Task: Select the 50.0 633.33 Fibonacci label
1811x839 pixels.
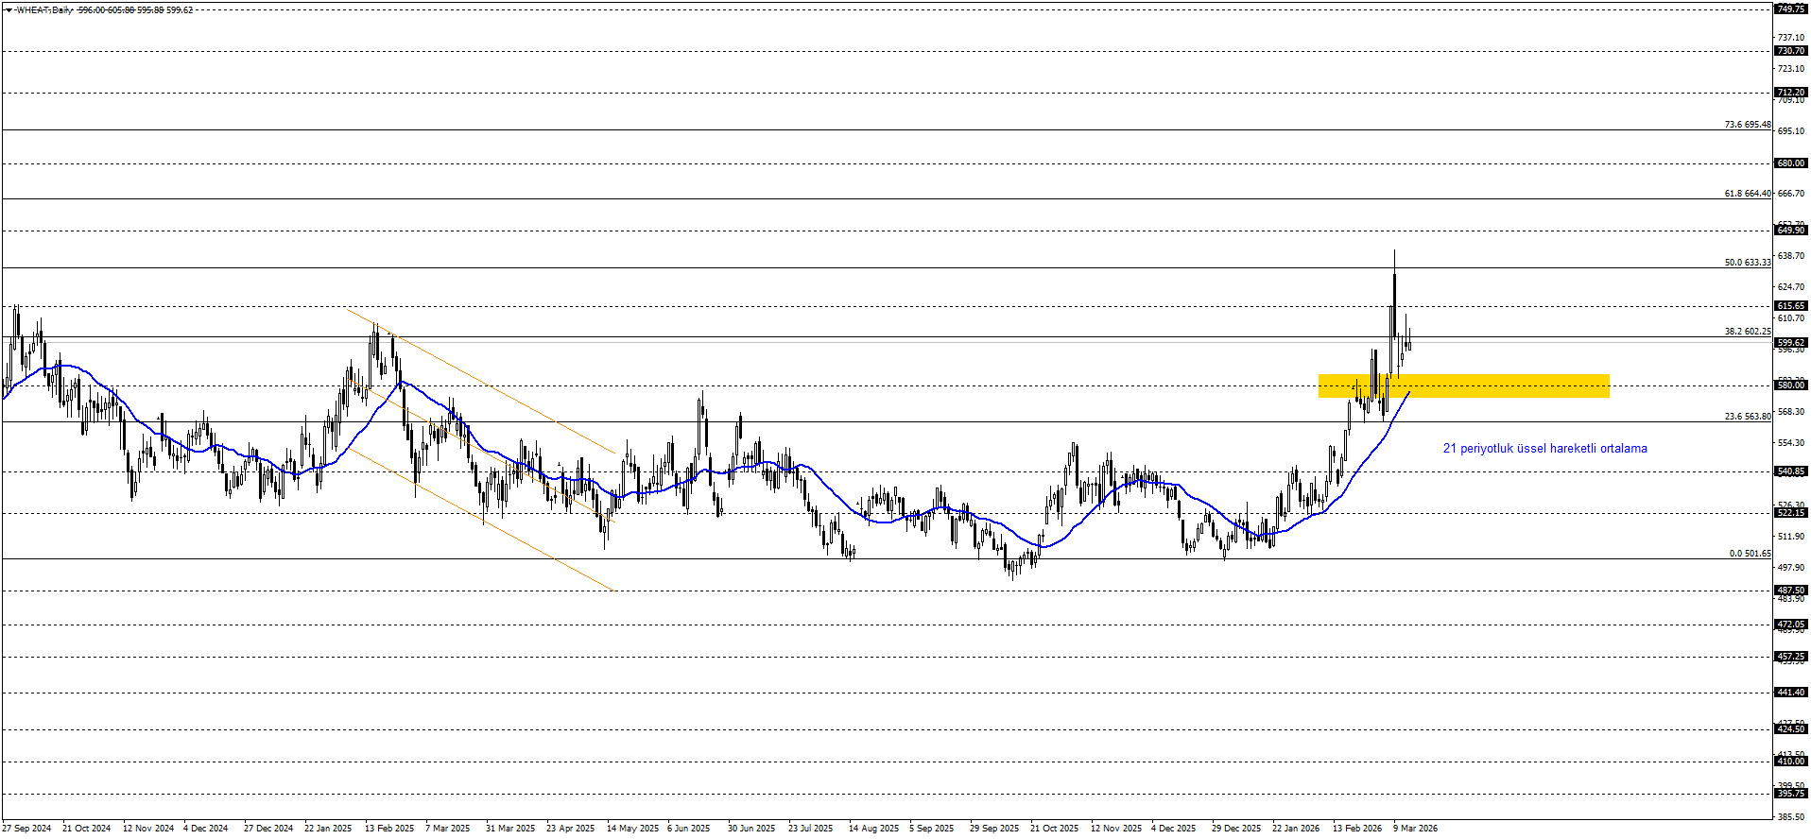Action: tap(1747, 263)
